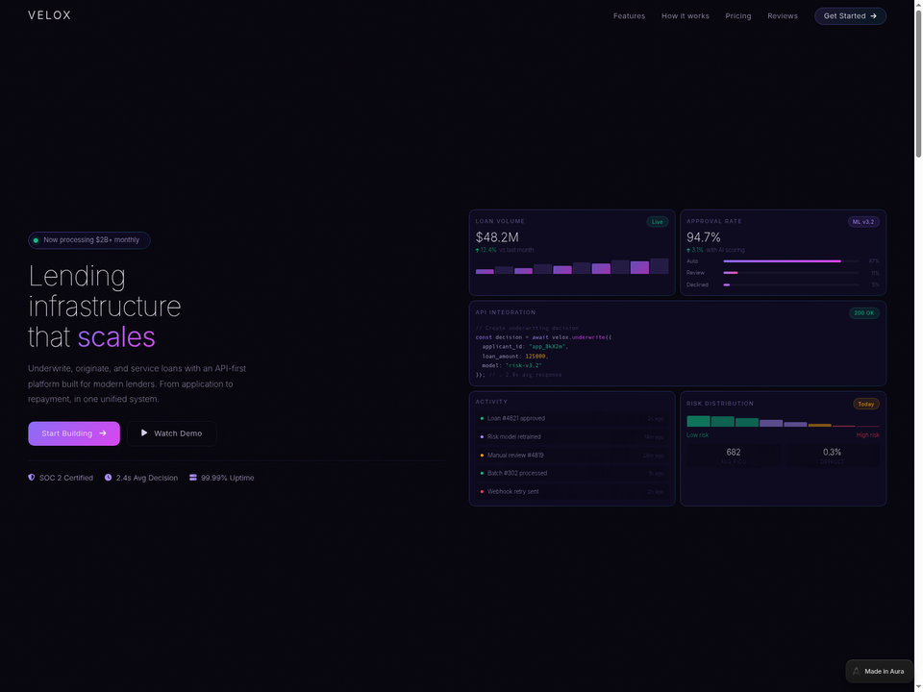This screenshot has height=692, width=923.
Task: Click the Get Started button
Action: click(x=850, y=16)
